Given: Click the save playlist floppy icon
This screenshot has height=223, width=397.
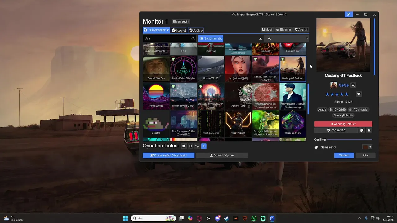Looking at the screenshot, I should click(190, 146).
